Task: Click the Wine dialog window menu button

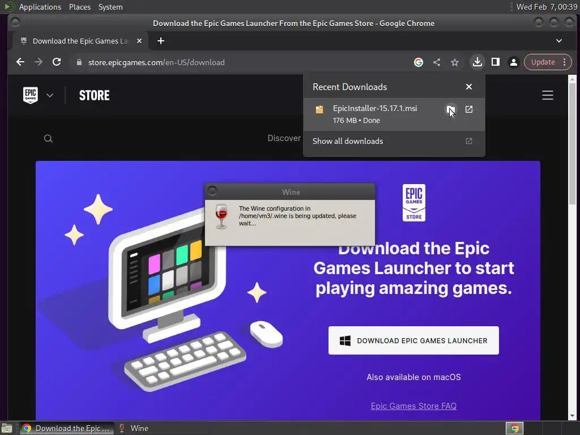Action: coord(212,191)
